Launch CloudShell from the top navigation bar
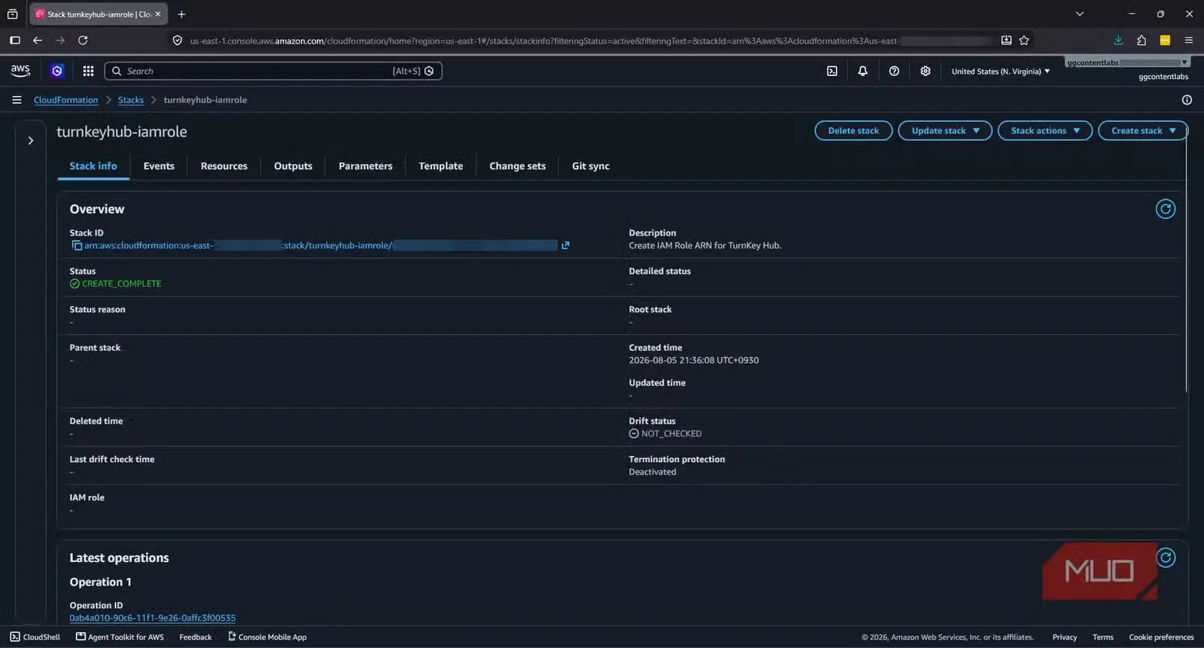This screenshot has height=648, width=1204. pyautogui.click(x=832, y=71)
